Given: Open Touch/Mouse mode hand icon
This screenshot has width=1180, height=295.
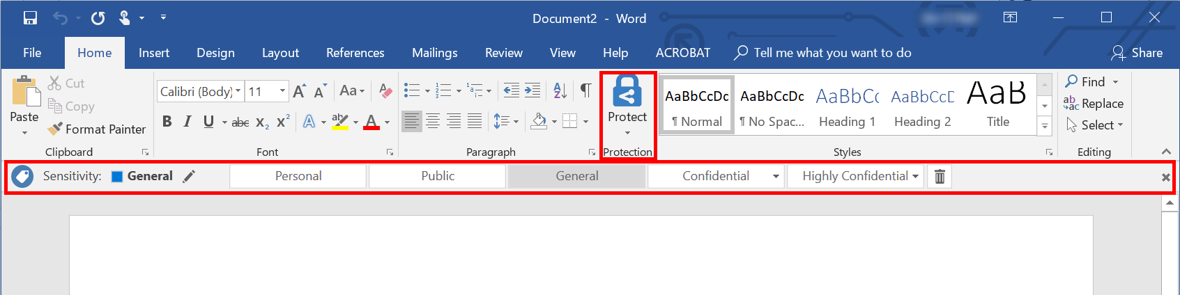Looking at the screenshot, I should tap(125, 18).
